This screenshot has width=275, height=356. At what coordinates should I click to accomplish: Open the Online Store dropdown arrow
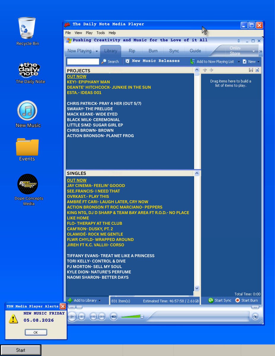[253, 51]
